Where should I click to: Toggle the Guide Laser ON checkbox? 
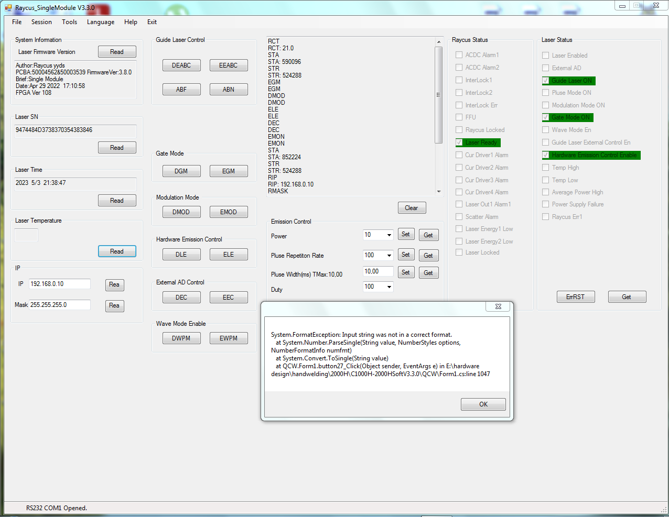tap(546, 81)
